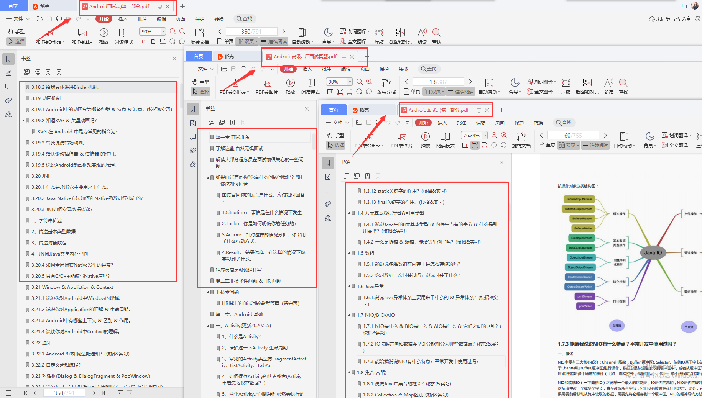The image size is (702, 398).
Task: Click 60/755 page field in 第一部分 window
Action: (573, 135)
